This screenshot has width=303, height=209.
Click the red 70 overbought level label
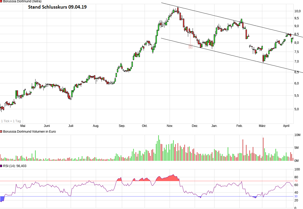296,181
